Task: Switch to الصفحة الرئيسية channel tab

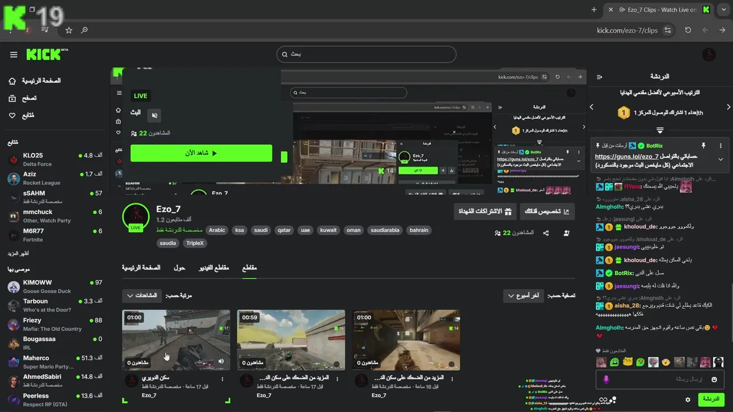Action: (141, 268)
